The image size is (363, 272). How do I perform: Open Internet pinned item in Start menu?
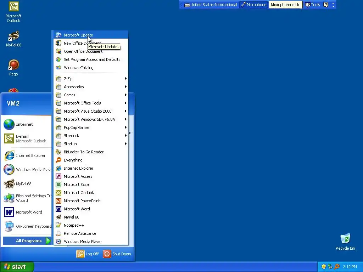click(27, 124)
